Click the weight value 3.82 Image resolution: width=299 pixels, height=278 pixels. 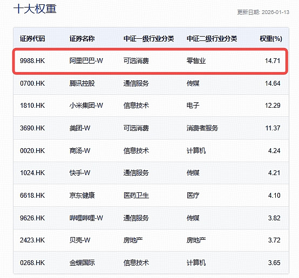(x=274, y=218)
